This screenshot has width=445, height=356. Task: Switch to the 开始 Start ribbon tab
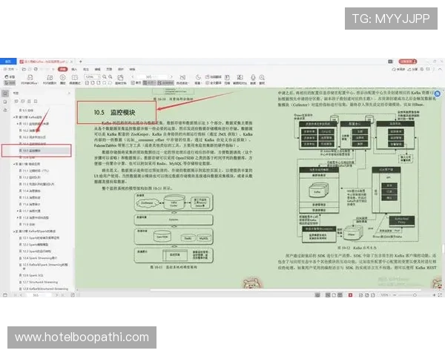click(62, 69)
